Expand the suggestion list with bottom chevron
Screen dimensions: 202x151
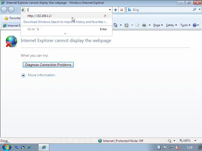[x=65, y=34]
